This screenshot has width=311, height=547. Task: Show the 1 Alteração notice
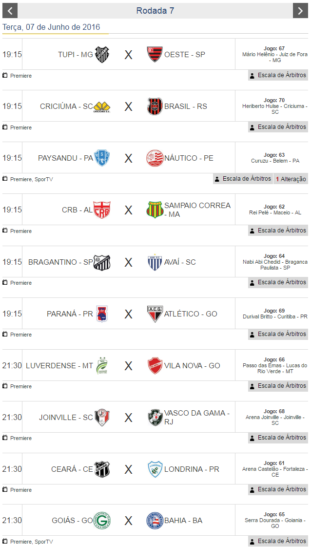(291, 179)
